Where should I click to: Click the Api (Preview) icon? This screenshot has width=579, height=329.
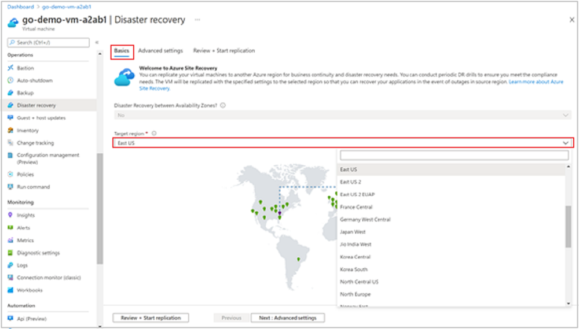pyautogui.click(x=10, y=319)
